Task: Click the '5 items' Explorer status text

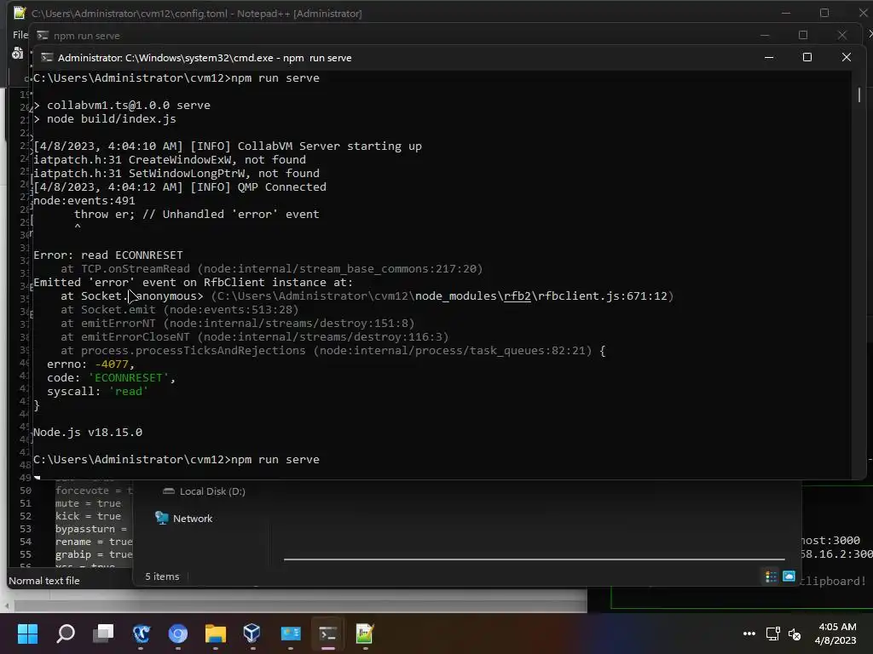Action: click(x=162, y=577)
